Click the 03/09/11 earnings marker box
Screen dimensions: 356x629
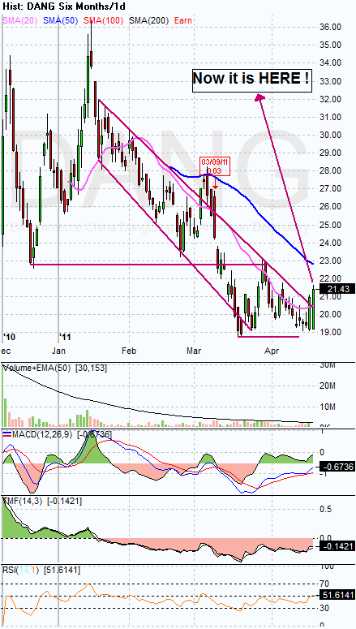[215, 166]
